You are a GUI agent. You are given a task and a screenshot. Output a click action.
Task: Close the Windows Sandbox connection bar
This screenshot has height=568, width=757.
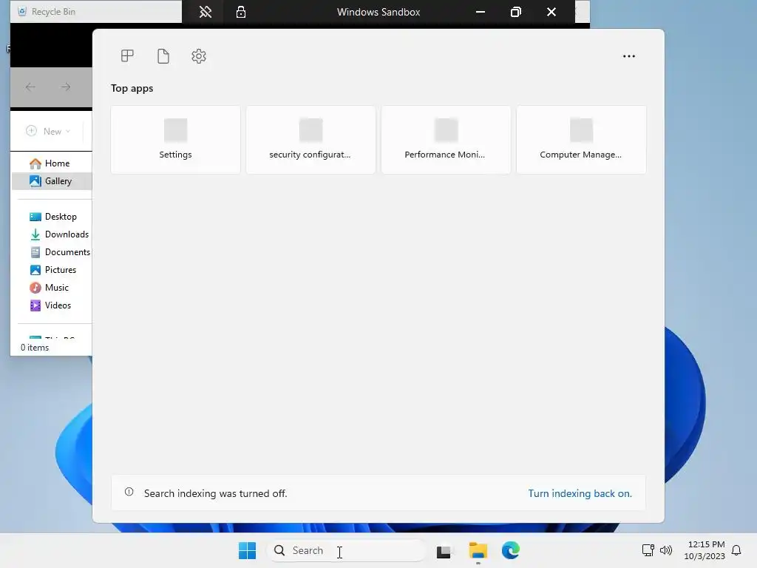click(551, 12)
